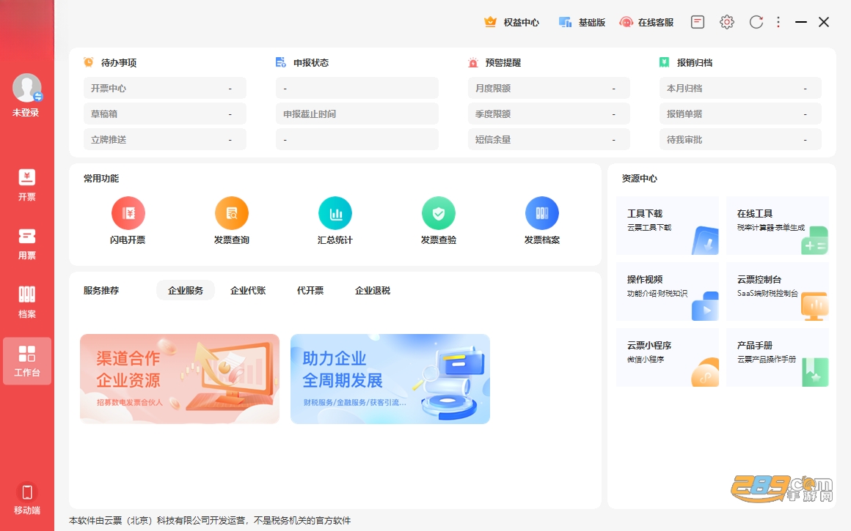Open the 云票控制台 resource card

pos(777,292)
